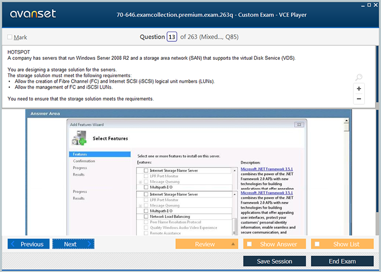Expand lower Message Queuing tree node
381x272 pixels.
point(140,206)
